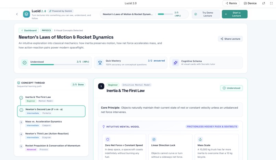Click the fullscreen expand icon at top right

point(271,3)
